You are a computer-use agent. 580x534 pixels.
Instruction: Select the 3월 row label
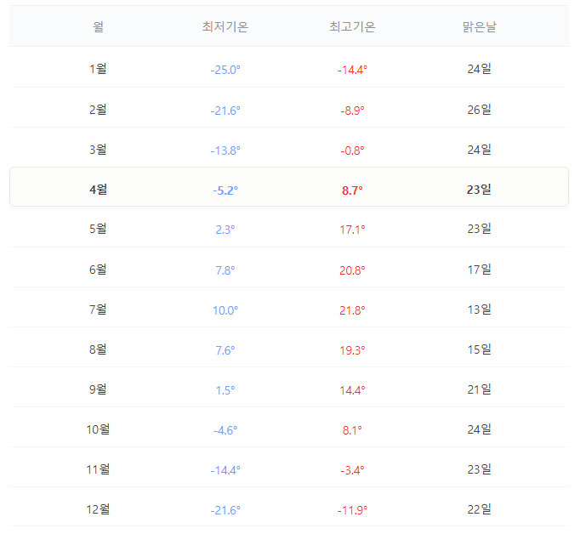click(x=98, y=150)
